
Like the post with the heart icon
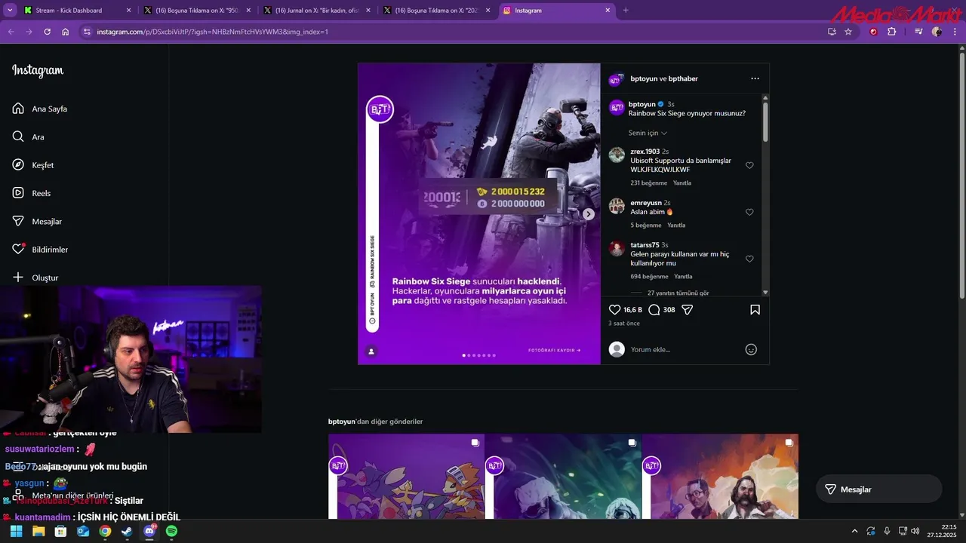tap(614, 310)
